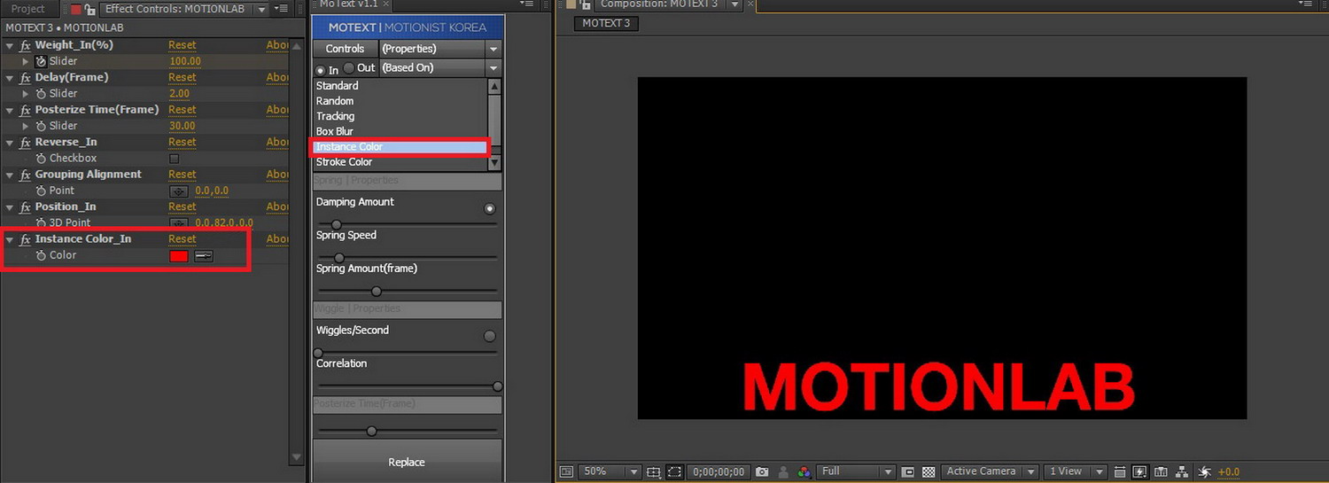Reset the Instance Color_In effect
The height and width of the screenshot is (483, 1329).
(183, 239)
